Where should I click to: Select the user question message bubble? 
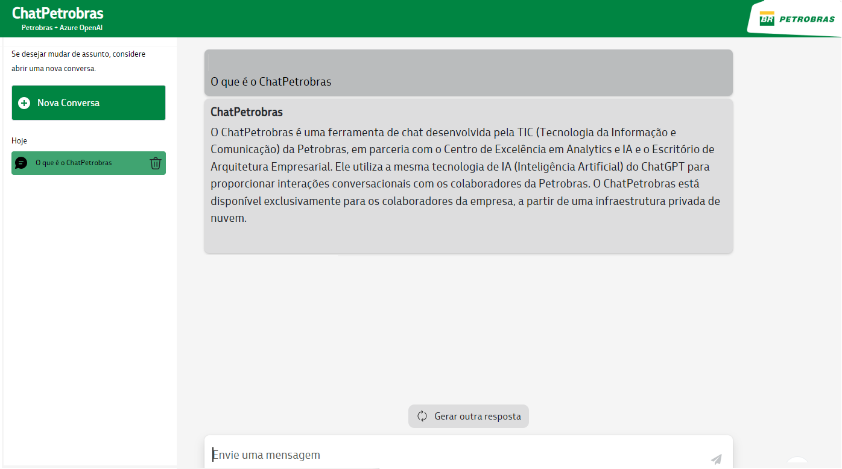click(468, 74)
